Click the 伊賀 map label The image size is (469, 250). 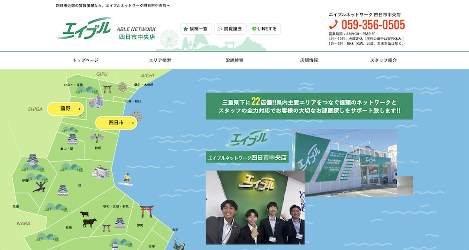25,181
